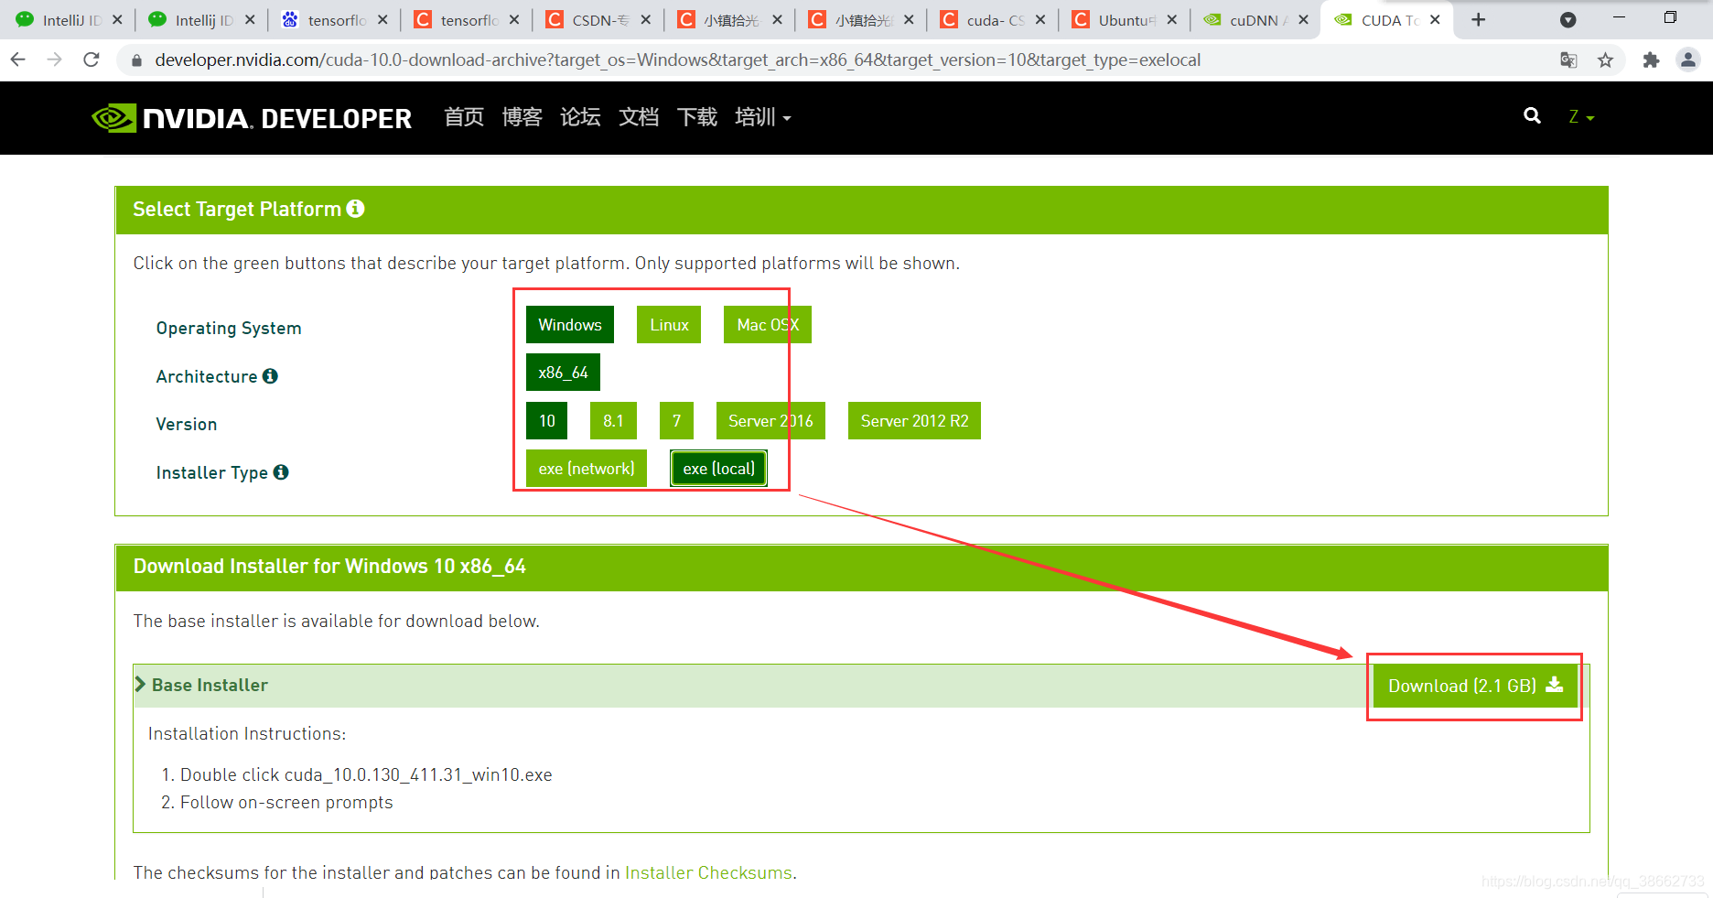Select Windows version 7 button
The width and height of the screenshot is (1713, 898).
coord(676,421)
